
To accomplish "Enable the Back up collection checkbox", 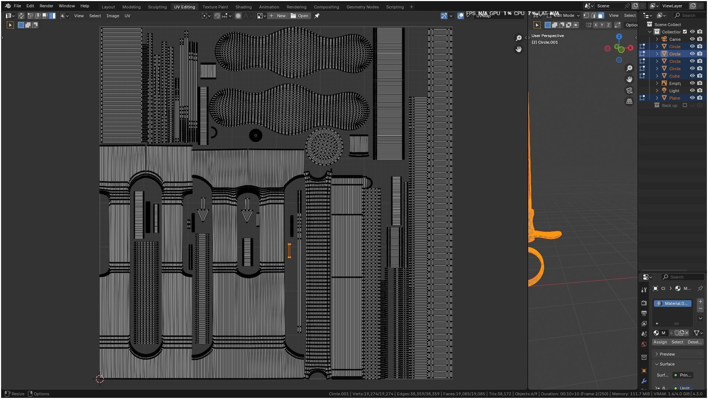I will (684, 105).
